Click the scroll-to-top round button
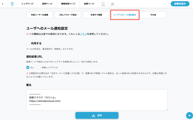Screen dimensions: 193x120 point(190,115)
